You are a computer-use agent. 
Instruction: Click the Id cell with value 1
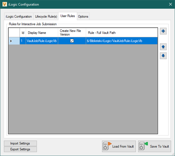pyautogui.click(x=23, y=41)
